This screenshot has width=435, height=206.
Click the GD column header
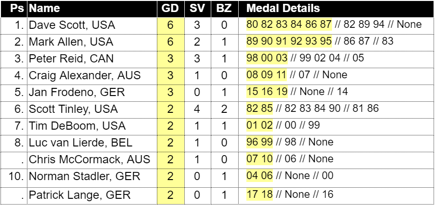171,9
